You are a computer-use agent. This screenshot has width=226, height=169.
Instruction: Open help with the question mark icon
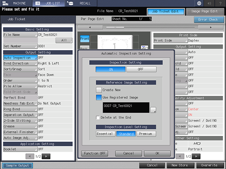tap(220, 3)
